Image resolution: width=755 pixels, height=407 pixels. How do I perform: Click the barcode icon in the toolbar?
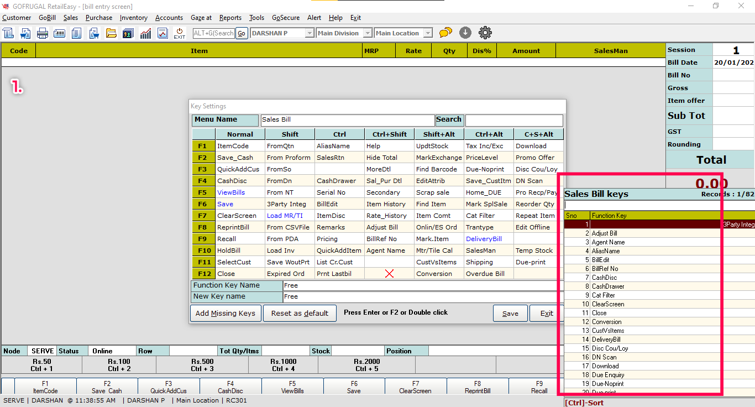click(59, 33)
